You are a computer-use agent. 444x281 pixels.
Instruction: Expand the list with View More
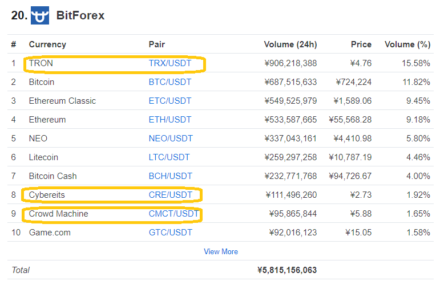[221, 251]
